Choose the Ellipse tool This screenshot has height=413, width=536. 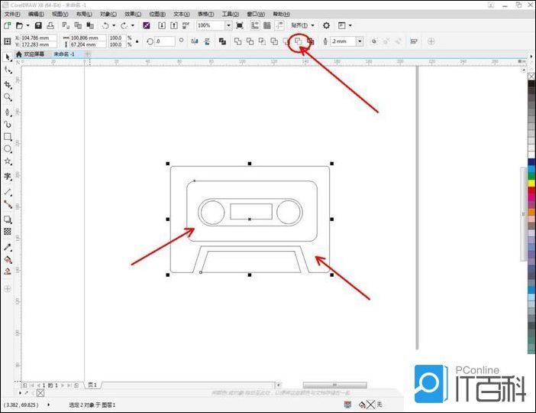[x=8, y=148]
